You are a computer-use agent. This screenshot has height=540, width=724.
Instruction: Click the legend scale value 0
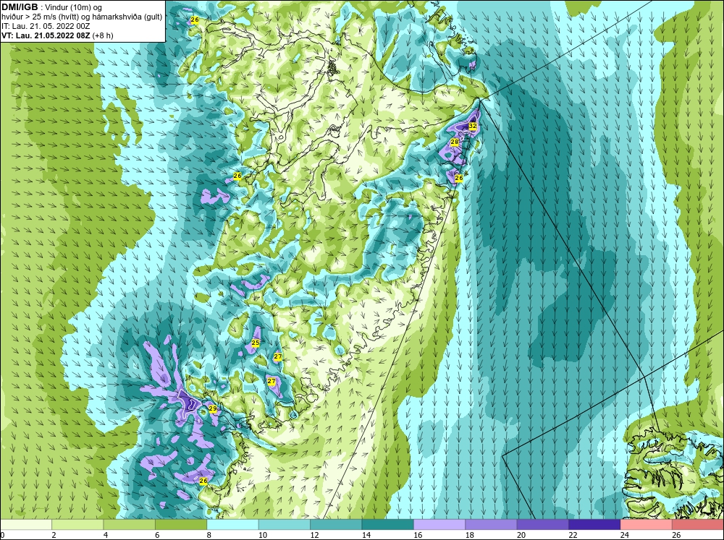[x=2, y=536]
